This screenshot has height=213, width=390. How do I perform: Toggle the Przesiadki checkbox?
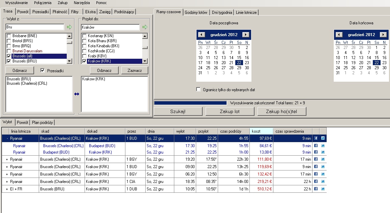[x=42, y=71]
